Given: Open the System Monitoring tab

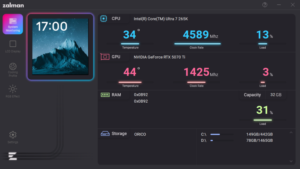Looking at the screenshot, I should [x=13, y=24].
